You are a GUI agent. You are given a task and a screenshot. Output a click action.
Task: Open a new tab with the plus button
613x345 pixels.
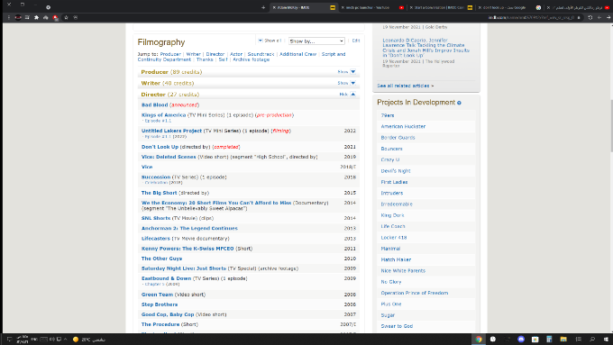point(263,7)
